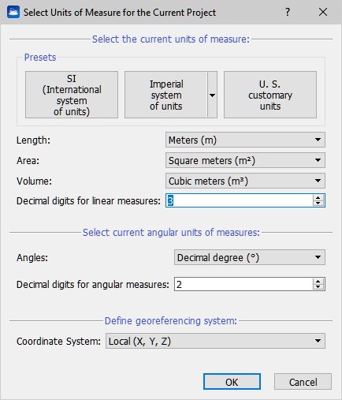This screenshot has width=342, height=400.
Task: Close the units of measure dialog
Action: [x=323, y=12]
